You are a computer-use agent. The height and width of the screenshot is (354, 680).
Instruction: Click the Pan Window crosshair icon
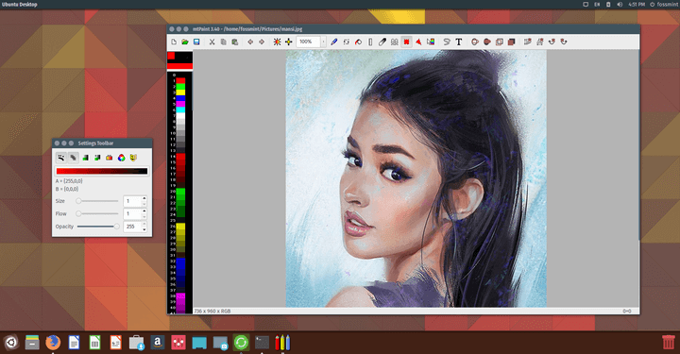pos(288,42)
